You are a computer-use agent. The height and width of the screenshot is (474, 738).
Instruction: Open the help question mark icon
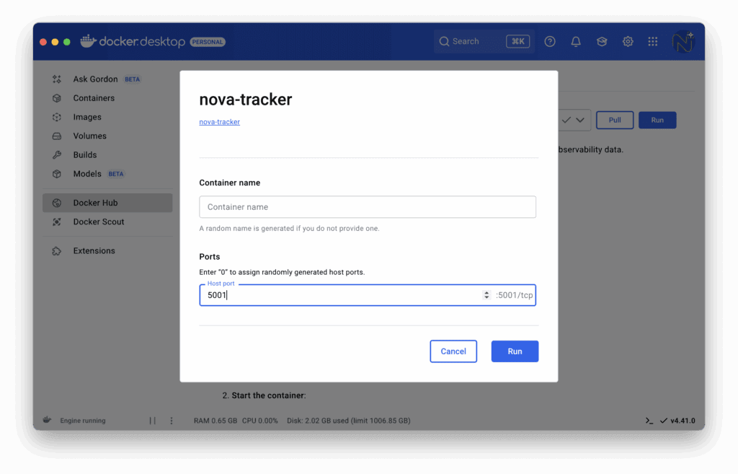click(549, 41)
